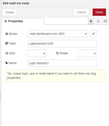The height and width of the screenshot is (126, 109).
Task: Click the QoS label icon
Action: pyautogui.click(x=7, y=53)
